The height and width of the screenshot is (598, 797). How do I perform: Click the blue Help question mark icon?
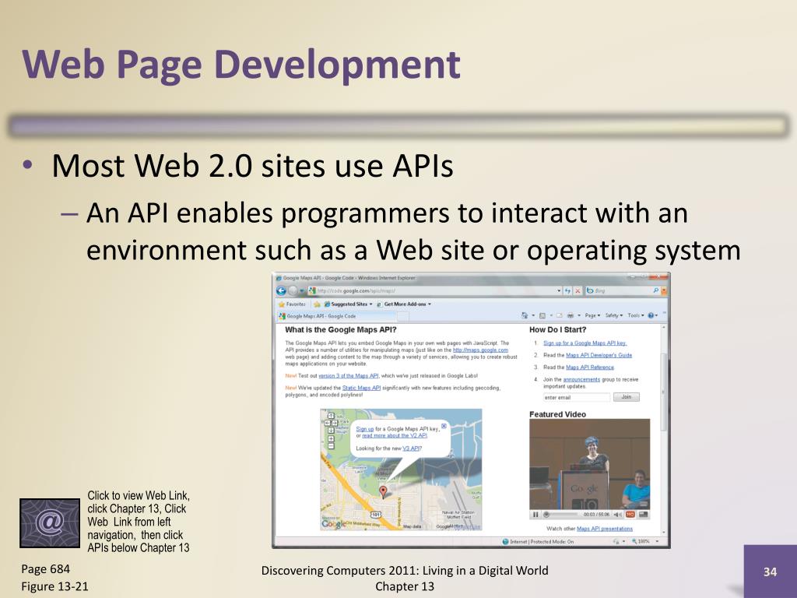(x=651, y=316)
